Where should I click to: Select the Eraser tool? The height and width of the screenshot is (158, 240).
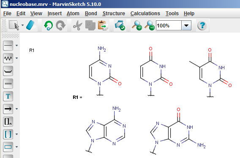tap(31, 25)
